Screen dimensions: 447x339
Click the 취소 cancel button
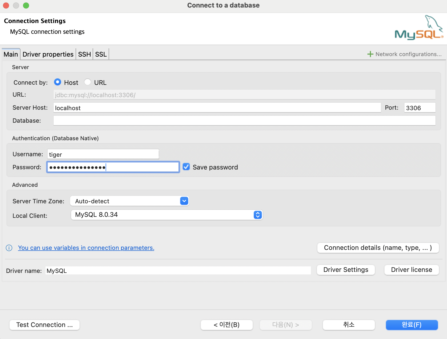pos(349,325)
